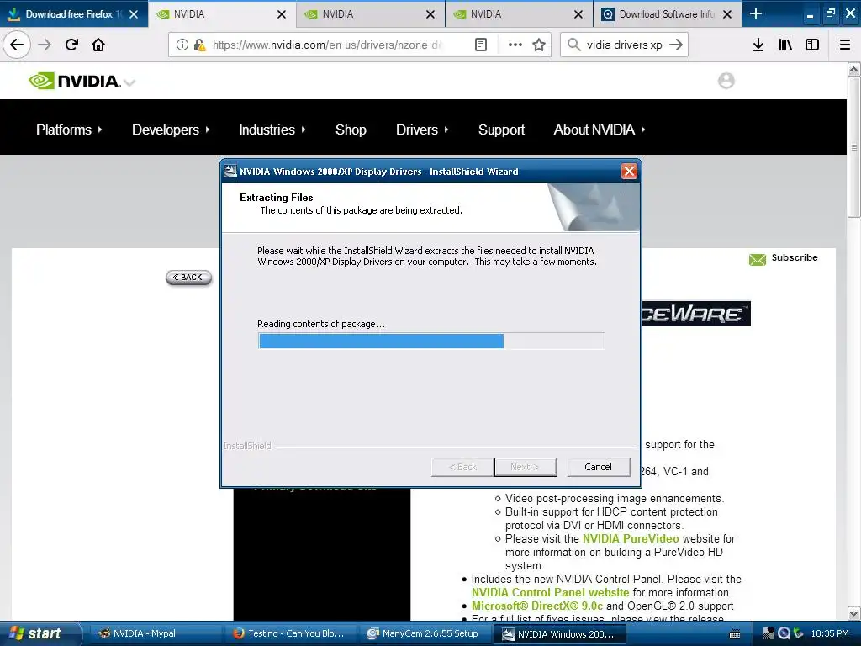Click the wizard's Back button
Viewport: 861px width, 646px height.
462,467
